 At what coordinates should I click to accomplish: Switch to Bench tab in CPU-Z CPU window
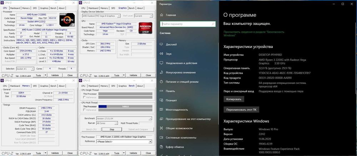[53, 8]
